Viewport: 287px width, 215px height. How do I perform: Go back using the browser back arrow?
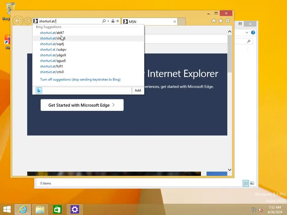[x=18, y=21]
